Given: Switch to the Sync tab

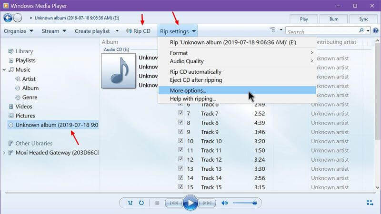Looking at the screenshot, I should pos(363,19).
